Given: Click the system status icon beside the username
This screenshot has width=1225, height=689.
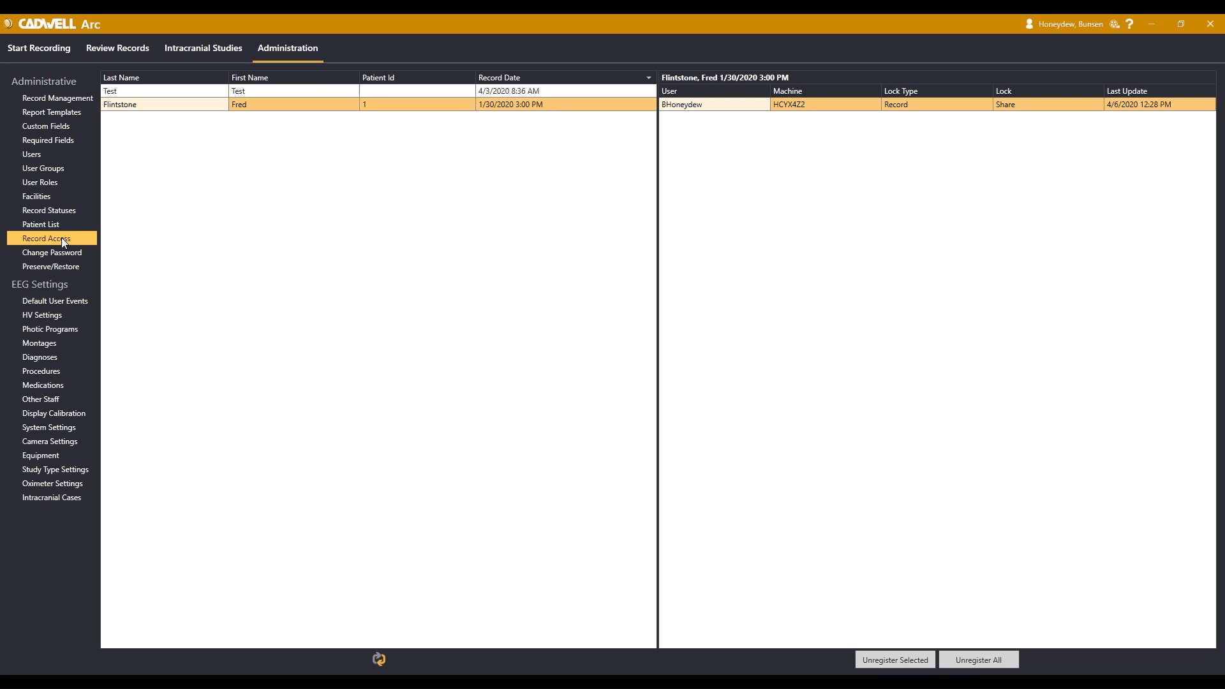Looking at the screenshot, I should point(1114,24).
